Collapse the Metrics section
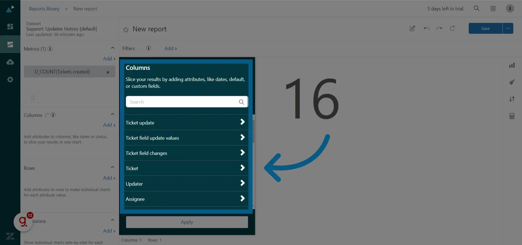522x245 pixels. click(112, 48)
